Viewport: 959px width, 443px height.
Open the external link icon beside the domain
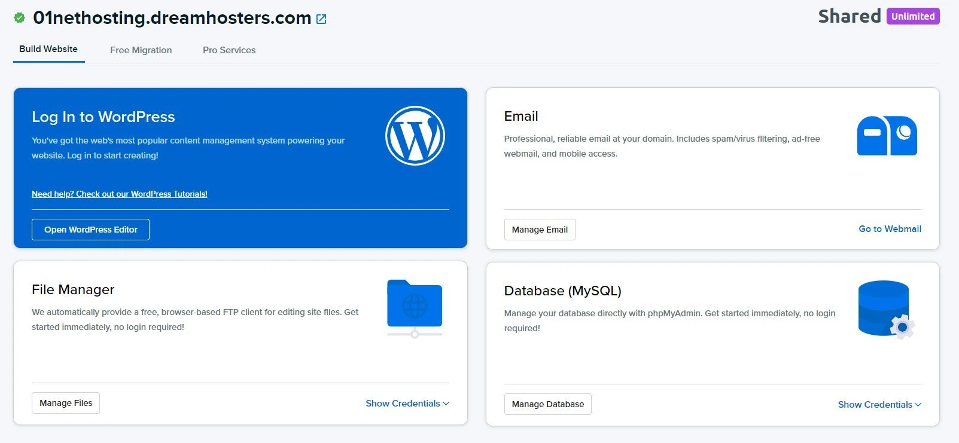tap(321, 19)
